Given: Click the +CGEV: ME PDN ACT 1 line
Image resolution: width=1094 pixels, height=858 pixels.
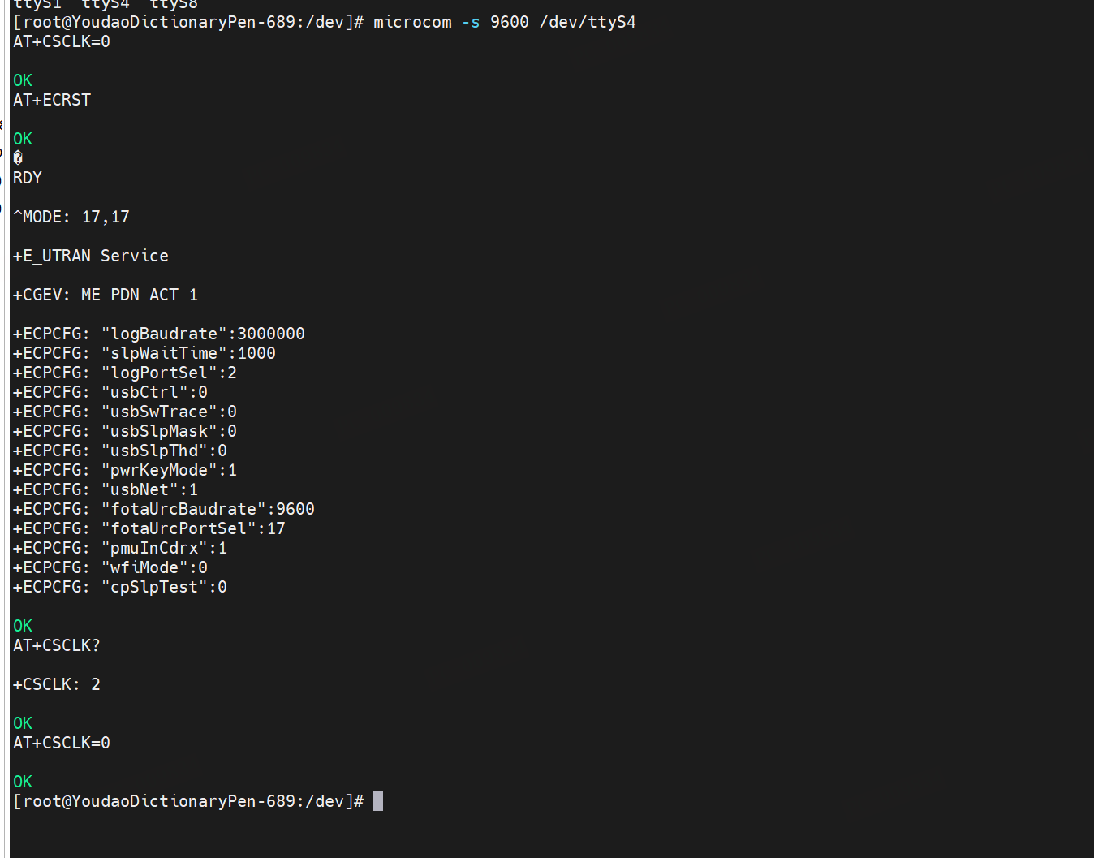Looking at the screenshot, I should point(106,295).
